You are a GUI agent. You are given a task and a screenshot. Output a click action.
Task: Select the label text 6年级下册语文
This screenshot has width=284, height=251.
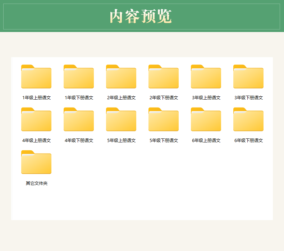click(x=248, y=141)
